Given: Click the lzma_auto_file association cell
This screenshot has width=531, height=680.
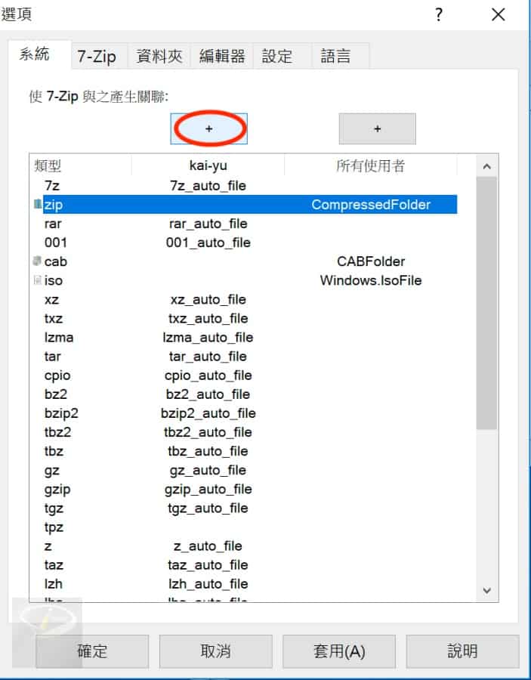Looking at the screenshot, I should point(208,338).
